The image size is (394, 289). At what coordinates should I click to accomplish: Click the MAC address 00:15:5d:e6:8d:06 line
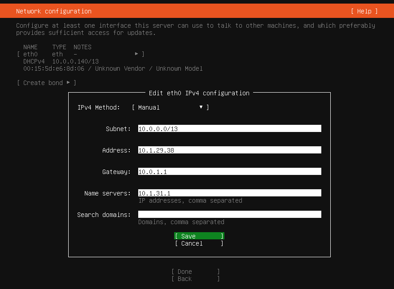coord(113,68)
